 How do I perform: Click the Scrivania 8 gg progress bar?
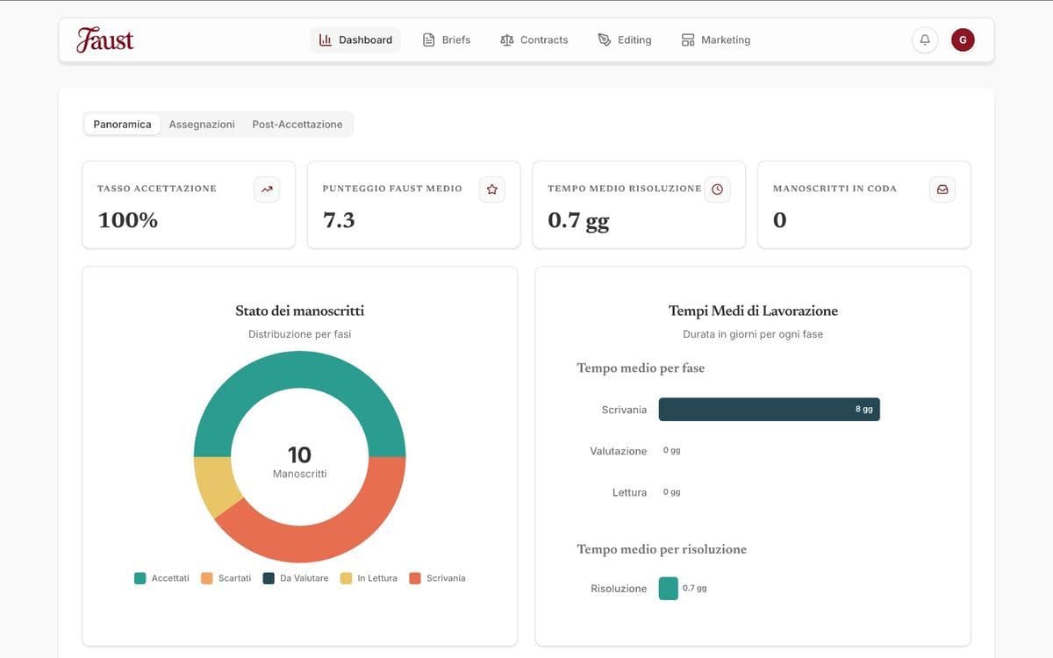770,409
